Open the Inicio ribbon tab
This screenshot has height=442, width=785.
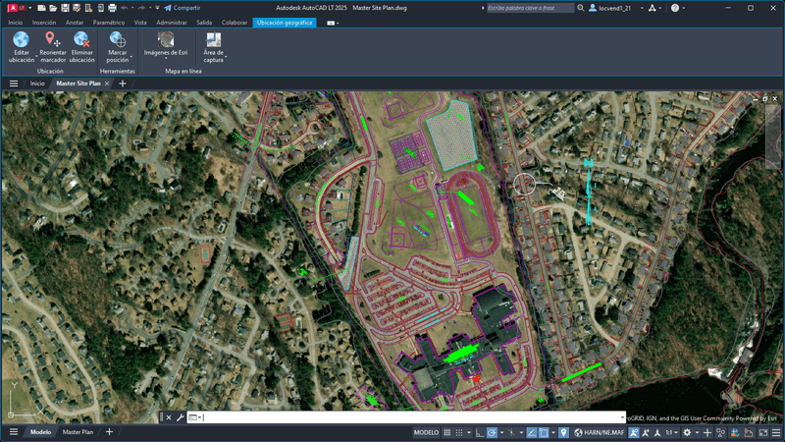(15, 23)
